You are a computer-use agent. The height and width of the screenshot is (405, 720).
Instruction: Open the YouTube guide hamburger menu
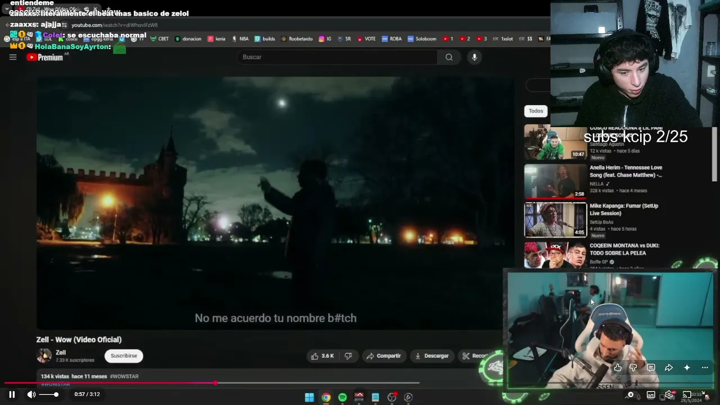pyautogui.click(x=13, y=57)
